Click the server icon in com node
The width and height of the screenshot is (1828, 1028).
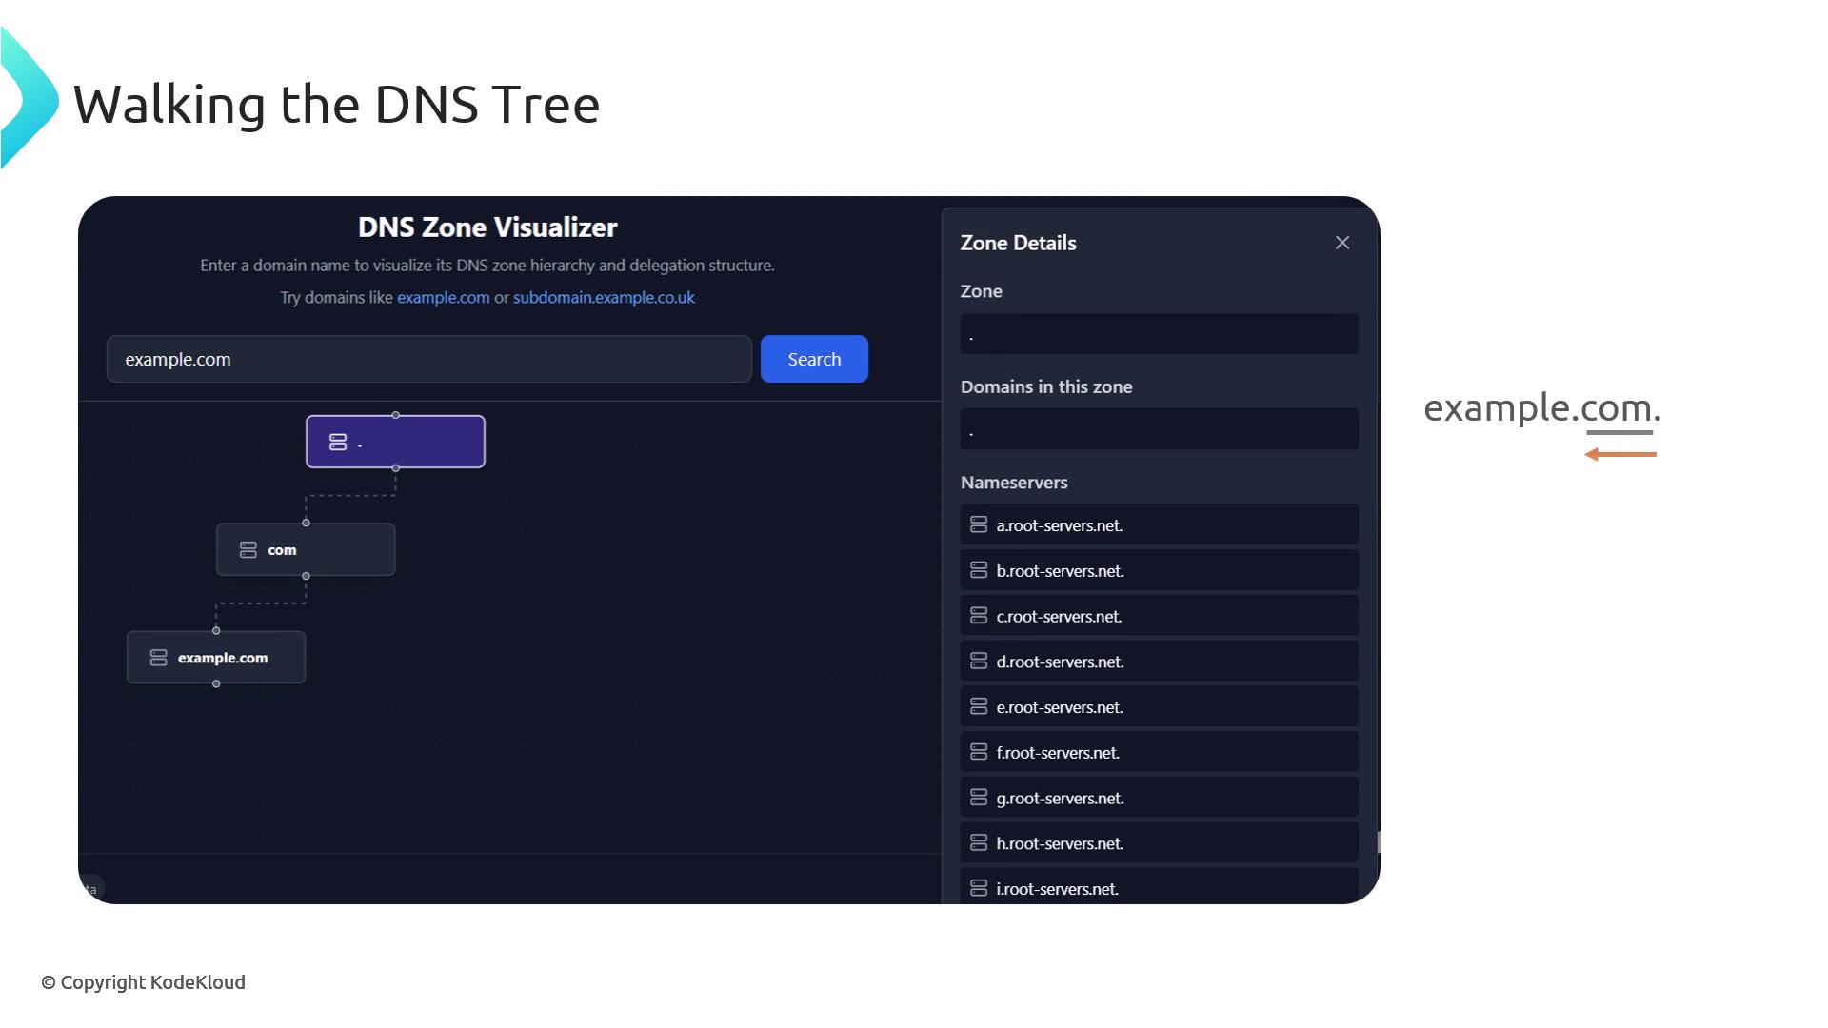[248, 550]
